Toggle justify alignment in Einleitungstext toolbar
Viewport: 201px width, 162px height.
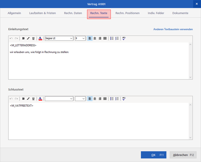105,38
